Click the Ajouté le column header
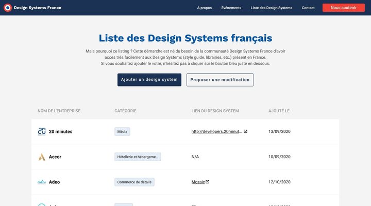This screenshot has height=206, width=371. 279,111
